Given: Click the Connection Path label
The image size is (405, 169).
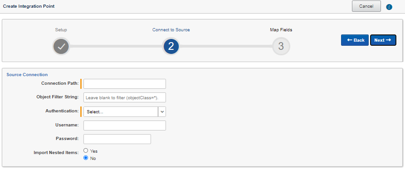Looking at the screenshot, I should pos(60,83).
